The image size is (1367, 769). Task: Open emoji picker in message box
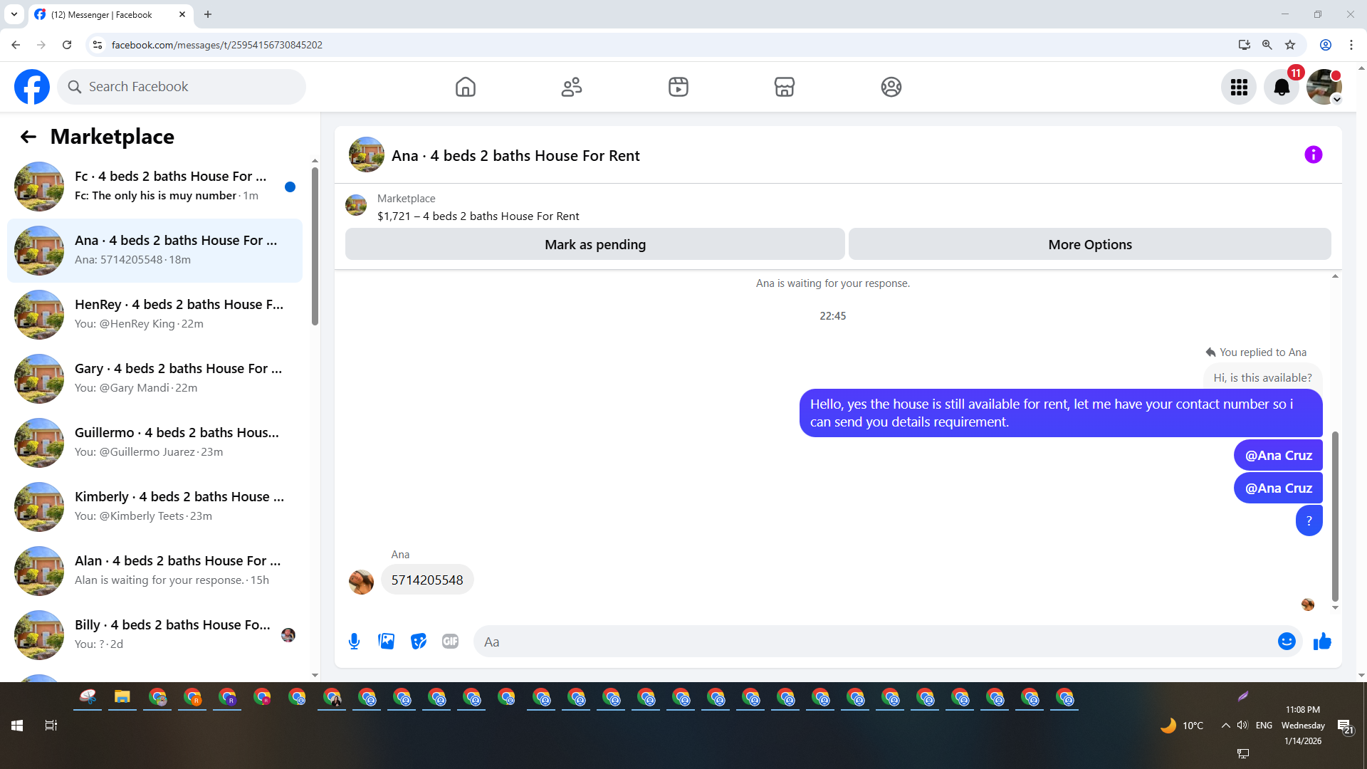[x=1286, y=642]
